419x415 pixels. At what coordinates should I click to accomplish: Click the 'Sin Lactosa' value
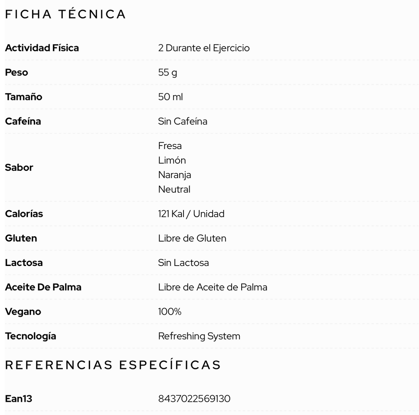point(183,262)
